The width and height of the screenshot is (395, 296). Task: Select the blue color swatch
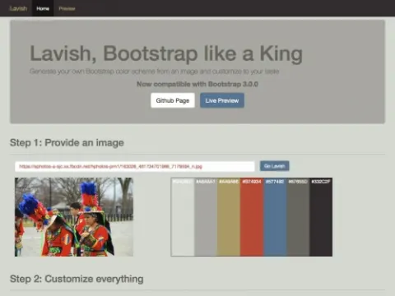tap(275, 217)
